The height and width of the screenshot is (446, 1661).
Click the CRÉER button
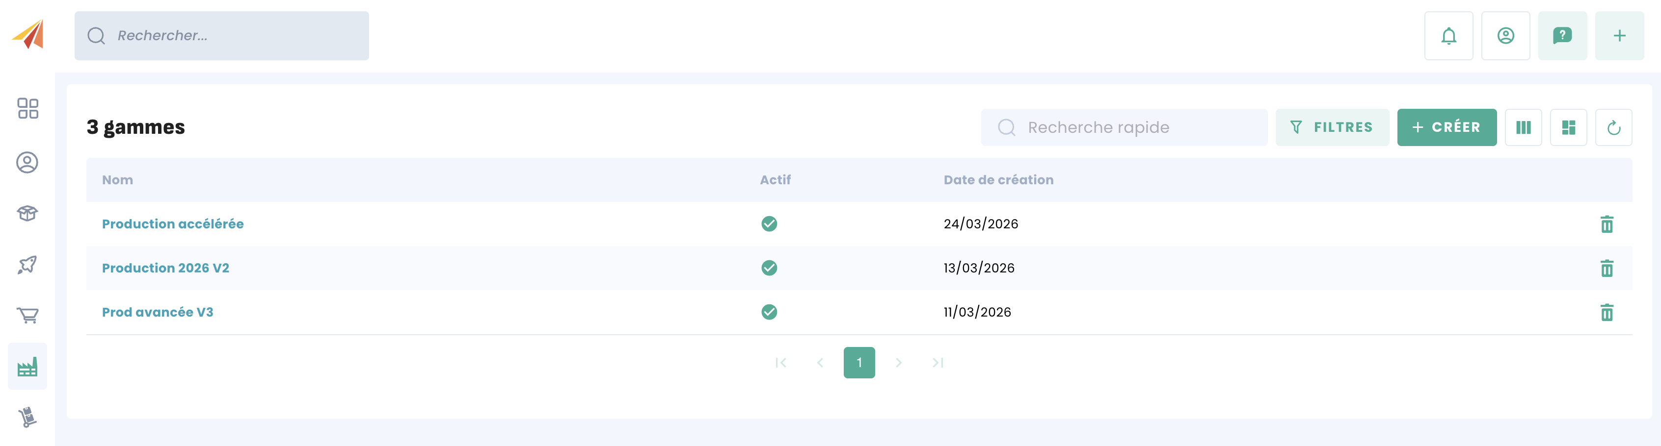(1447, 127)
